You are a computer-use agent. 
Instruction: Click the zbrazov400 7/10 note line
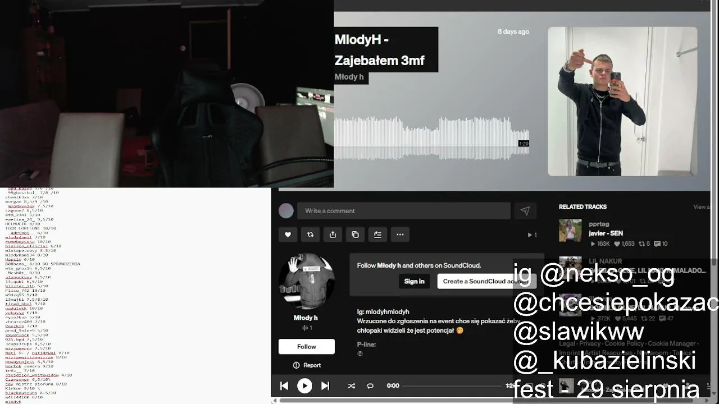(x=25, y=322)
